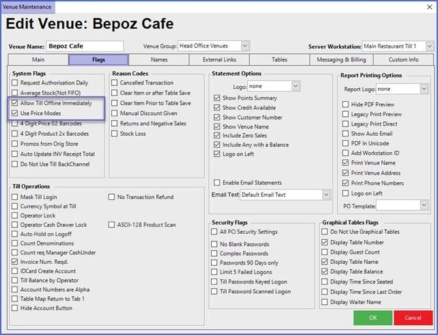
Task: Open the PO Template dropdown
Action: coord(424,205)
